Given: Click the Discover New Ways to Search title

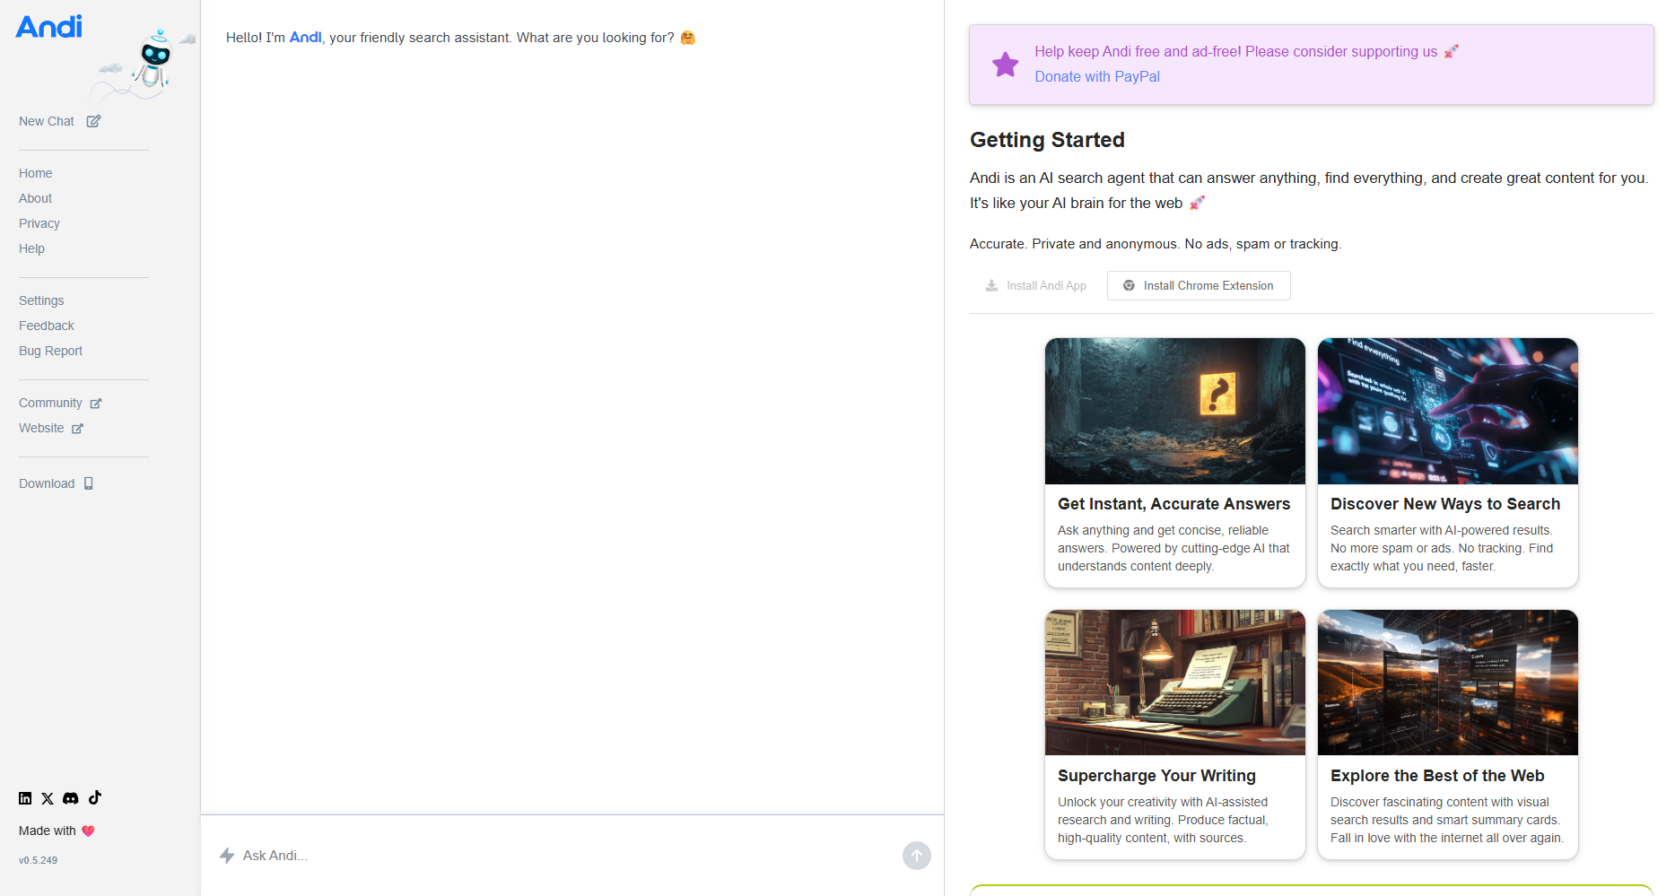Looking at the screenshot, I should pos(1445,504).
